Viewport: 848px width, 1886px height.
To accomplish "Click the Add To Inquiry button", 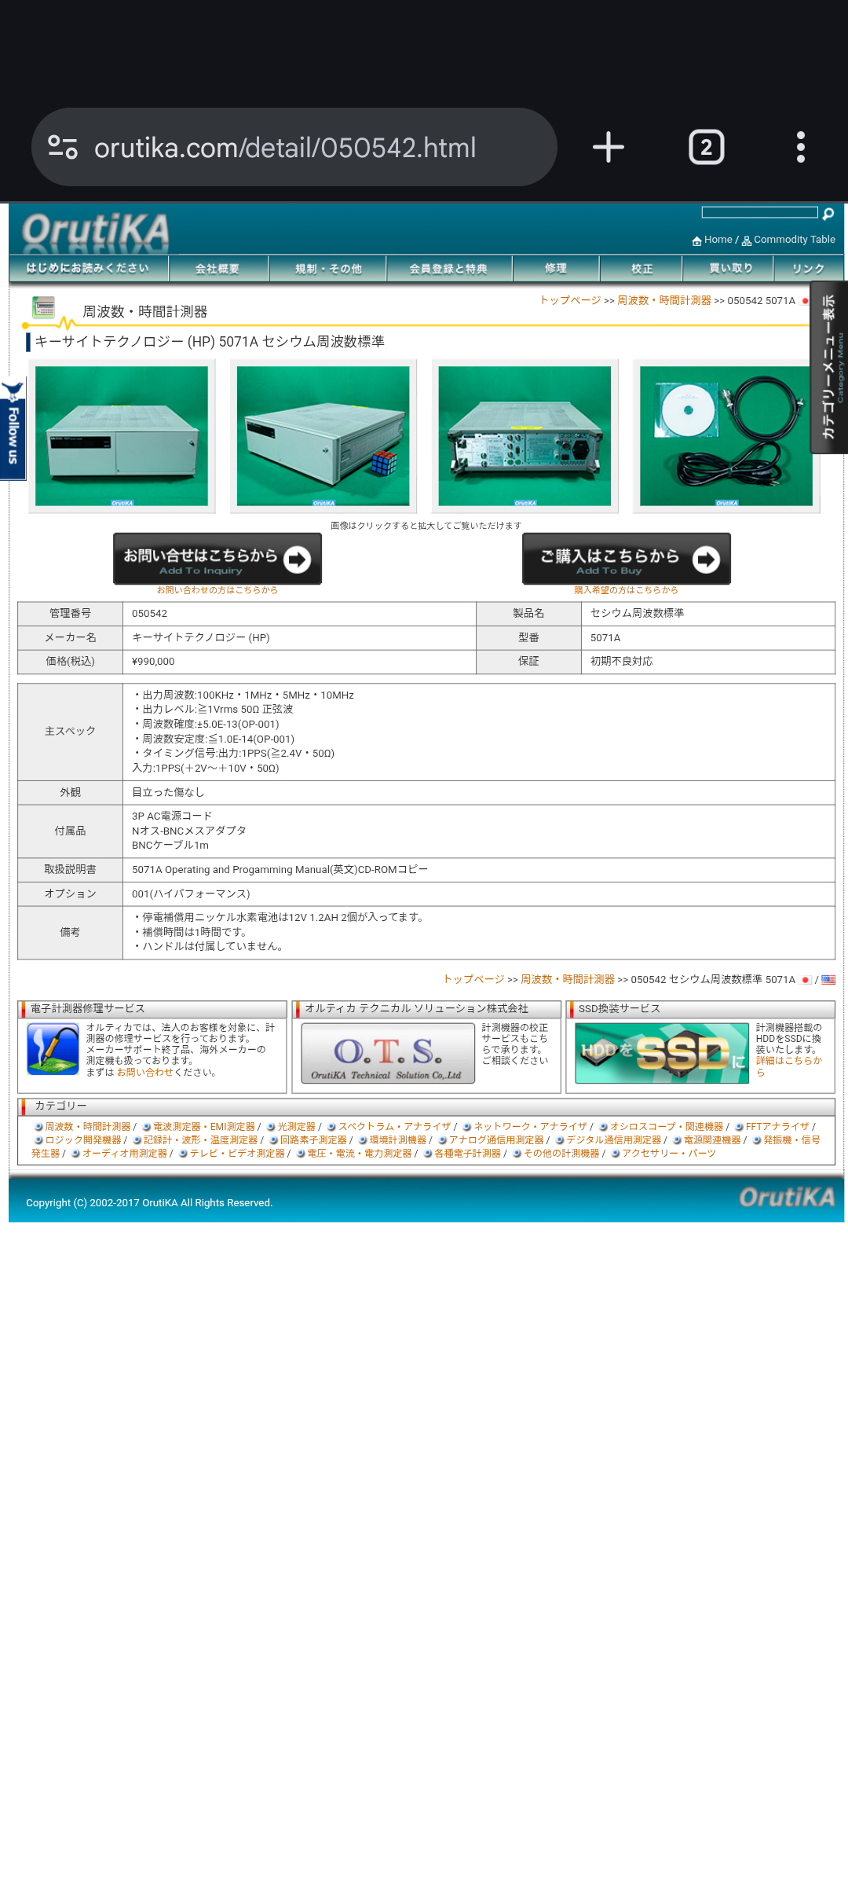I will pyautogui.click(x=217, y=559).
